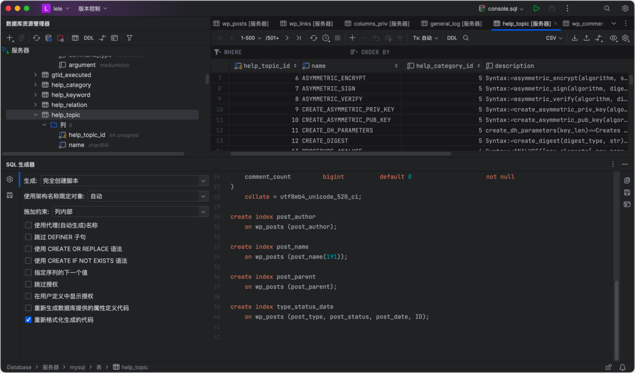Open the CSV export format dropdown
Screen dimensions: 635x373
coord(554,38)
